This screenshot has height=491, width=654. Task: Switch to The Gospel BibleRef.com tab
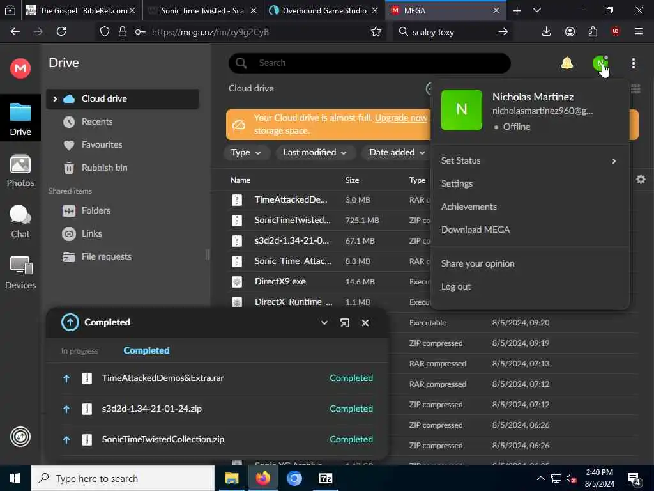pos(81,11)
